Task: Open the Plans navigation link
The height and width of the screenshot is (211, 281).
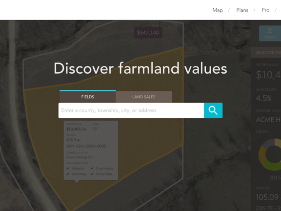Action: (x=242, y=10)
